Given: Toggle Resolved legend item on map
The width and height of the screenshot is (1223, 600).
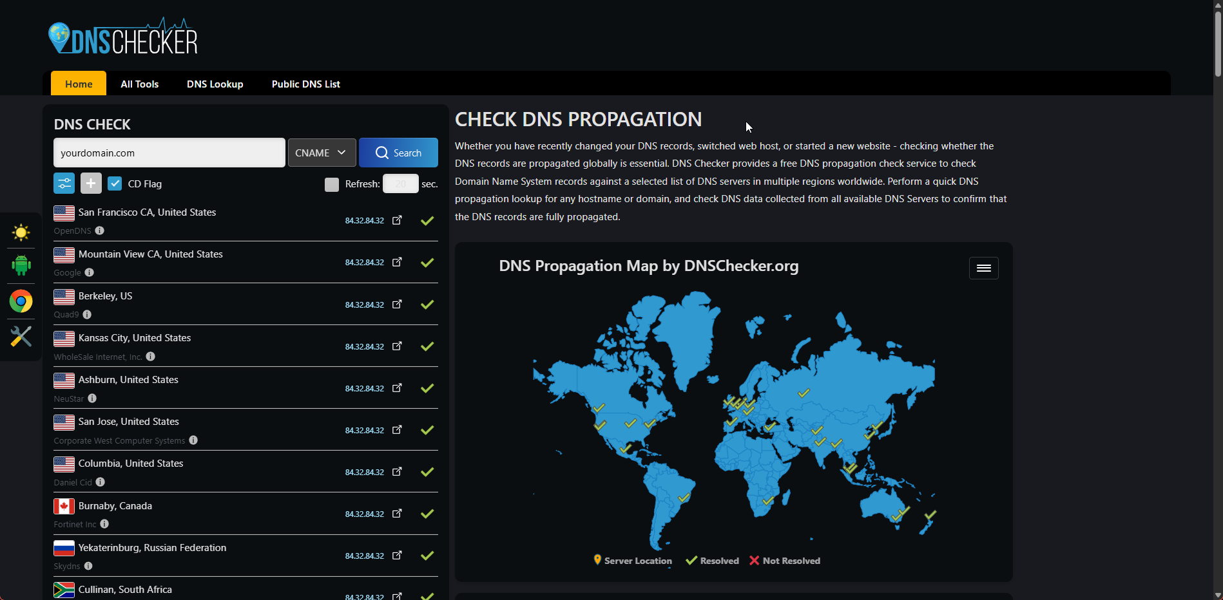Looking at the screenshot, I should click(x=713, y=561).
